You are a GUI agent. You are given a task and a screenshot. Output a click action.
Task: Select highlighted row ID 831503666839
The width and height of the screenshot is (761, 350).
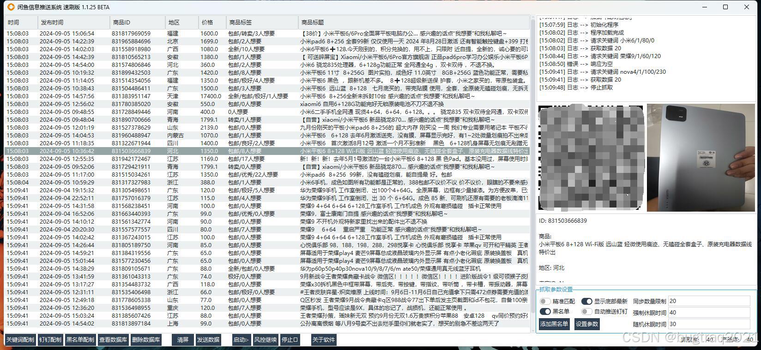(267, 151)
